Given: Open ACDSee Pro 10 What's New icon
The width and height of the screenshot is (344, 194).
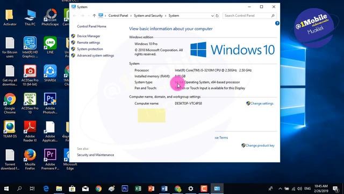Looking at the screenshot, I should point(30,103).
